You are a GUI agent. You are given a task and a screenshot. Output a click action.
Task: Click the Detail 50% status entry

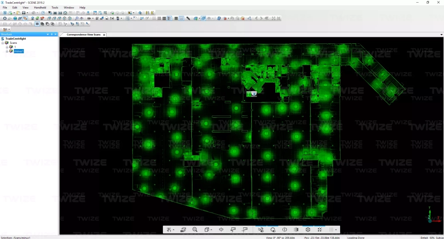point(427,238)
